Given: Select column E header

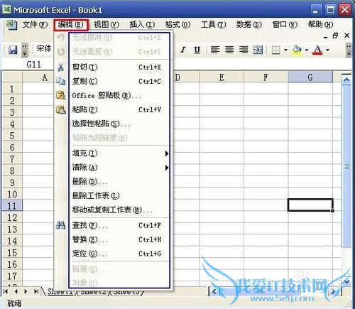Looking at the screenshot, I should pyautogui.click(x=222, y=77).
